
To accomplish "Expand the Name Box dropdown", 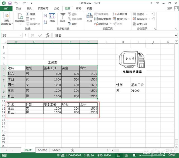I will [x=20, y=35].
